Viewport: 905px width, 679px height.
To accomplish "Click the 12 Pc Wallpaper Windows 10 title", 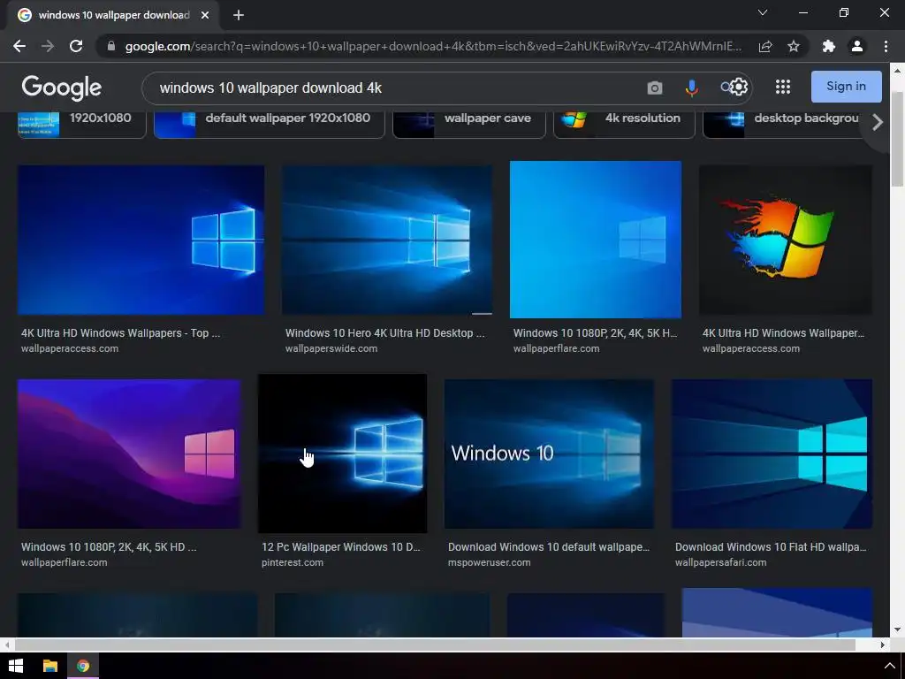I will pyautogui.click(x=341, y=546).
